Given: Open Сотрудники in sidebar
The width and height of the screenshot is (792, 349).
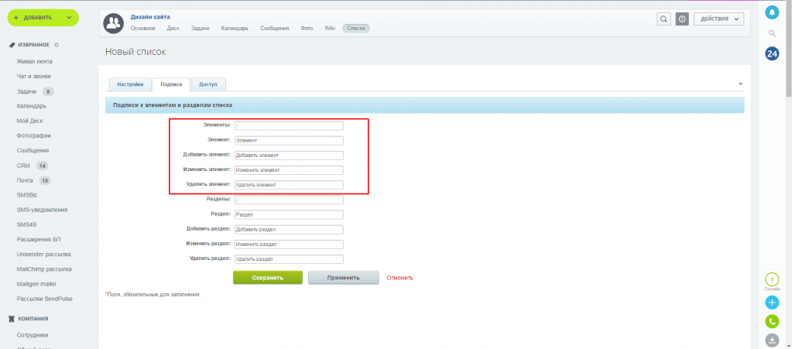Looking at the screenshot, I should [x=33, y=335].
